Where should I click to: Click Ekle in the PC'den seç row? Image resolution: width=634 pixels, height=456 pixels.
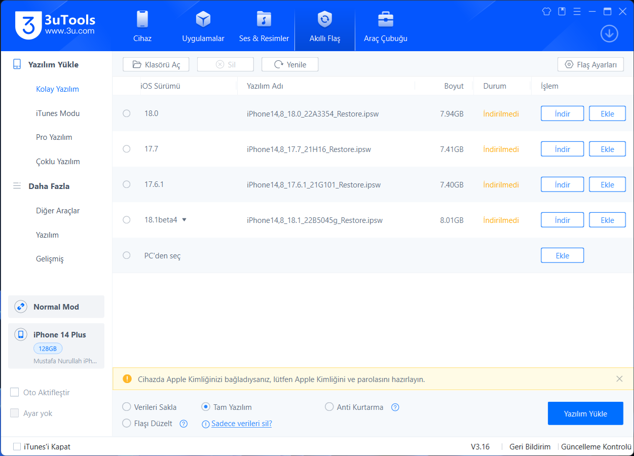tap(563, 255)
